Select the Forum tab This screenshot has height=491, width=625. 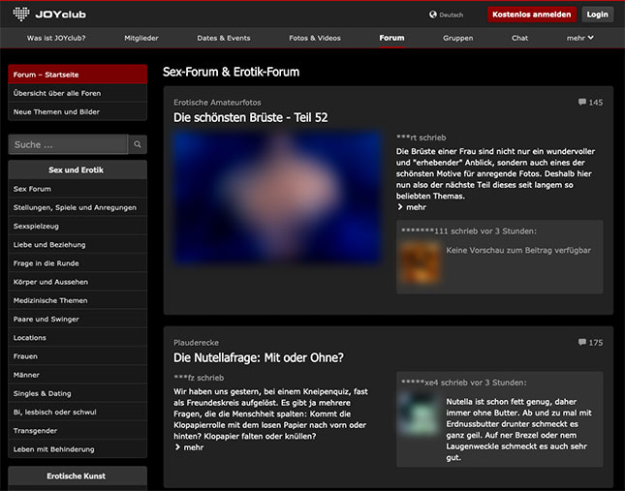click(x=391, y=38)
